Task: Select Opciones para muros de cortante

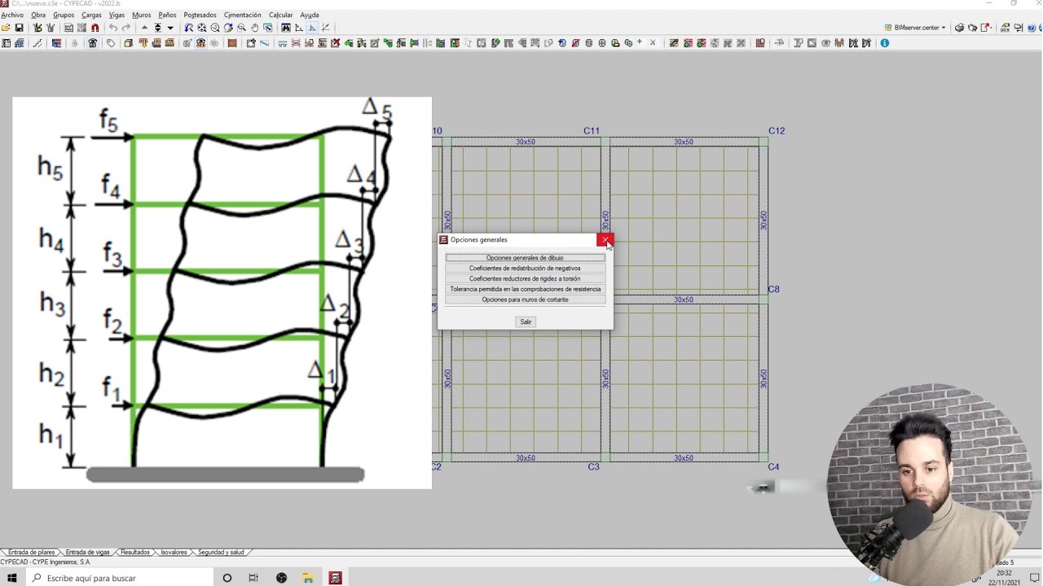Action: 525,300
